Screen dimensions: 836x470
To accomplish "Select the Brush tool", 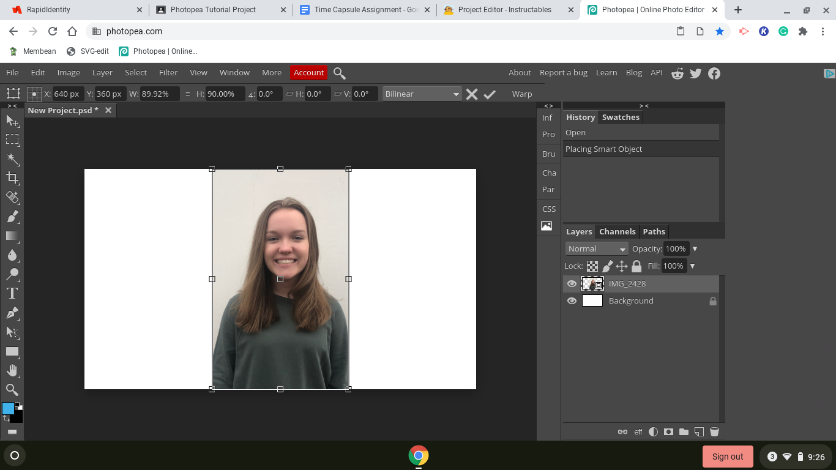I will coord(12,217).
